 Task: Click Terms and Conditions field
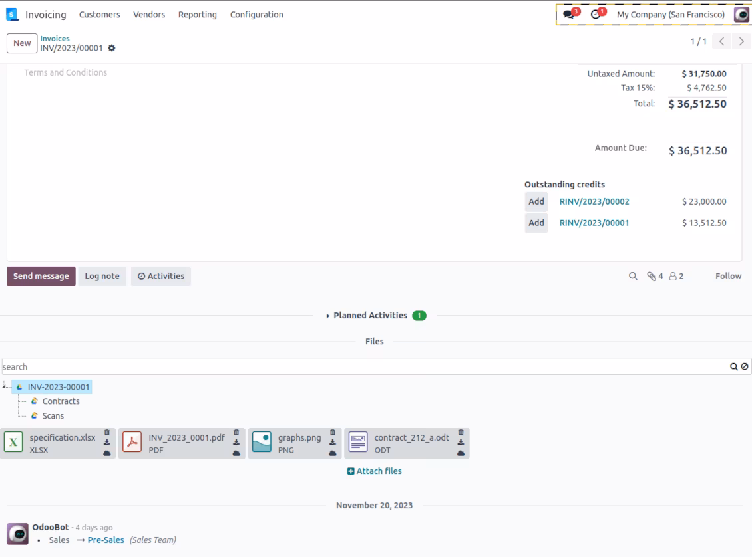coord(66,73)
